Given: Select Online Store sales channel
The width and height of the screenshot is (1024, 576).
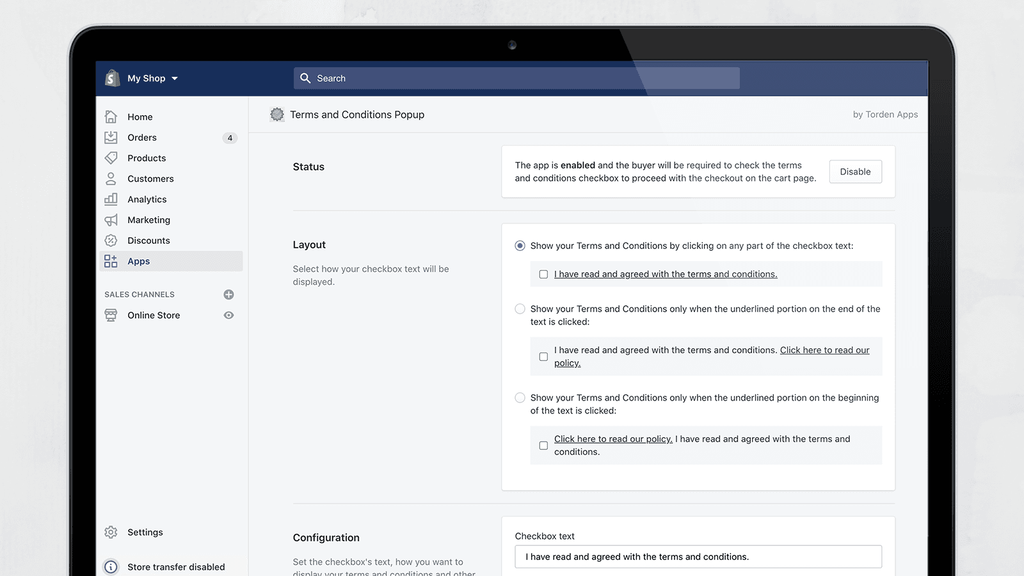Looking at the screenshot, I should (x=153, y=315).
